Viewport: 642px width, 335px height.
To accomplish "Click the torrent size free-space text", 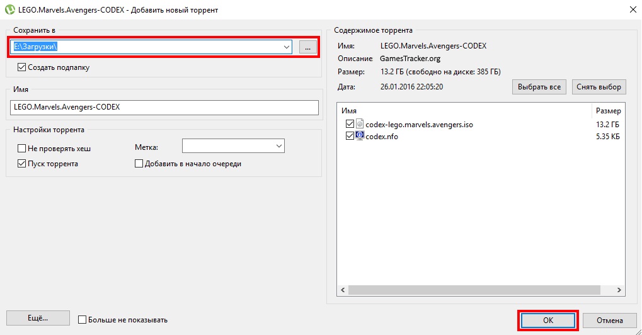I will 440,72.
